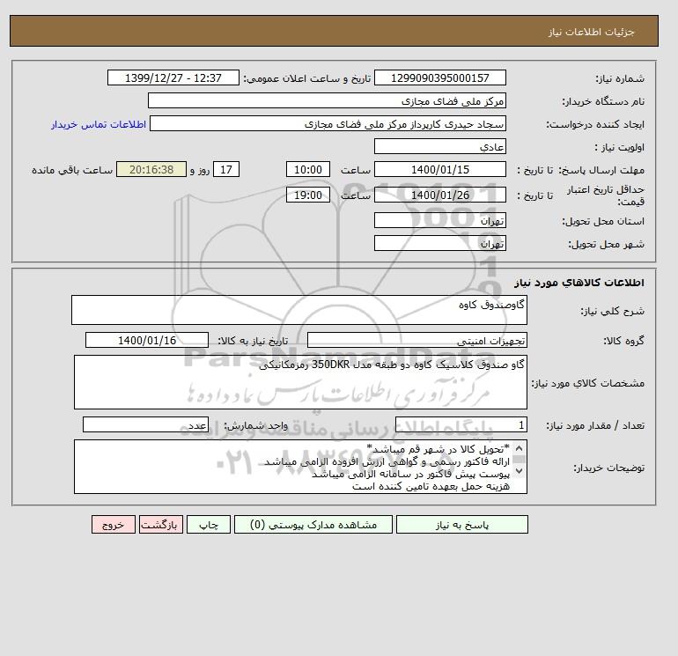Screen dimensions: 678x656
Task: Click the response deadline time 10:00
Action: (x=308, y=170)
